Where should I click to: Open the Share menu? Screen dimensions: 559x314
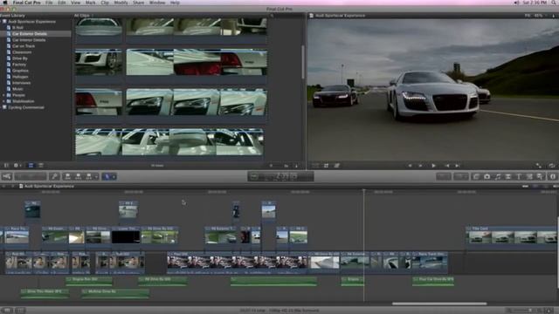tap(138, 3)
